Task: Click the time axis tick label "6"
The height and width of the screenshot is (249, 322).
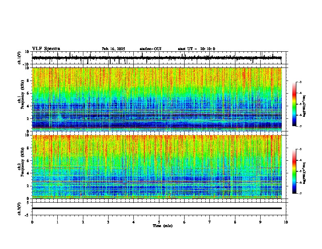Action: point(185,222)
